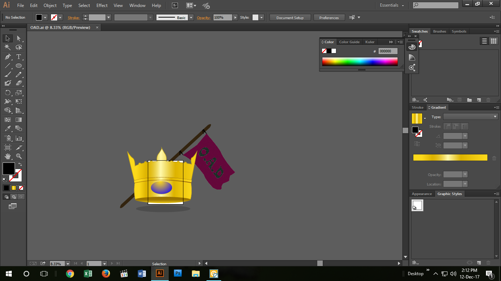Select the Pen tool
The width and height of the screenshot is (501, 281).
pos(7,57)
